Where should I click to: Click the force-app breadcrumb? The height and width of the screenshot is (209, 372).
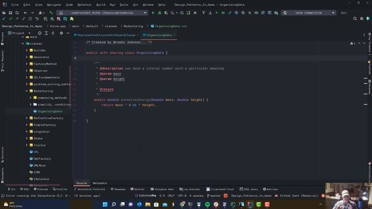[58, 26]
